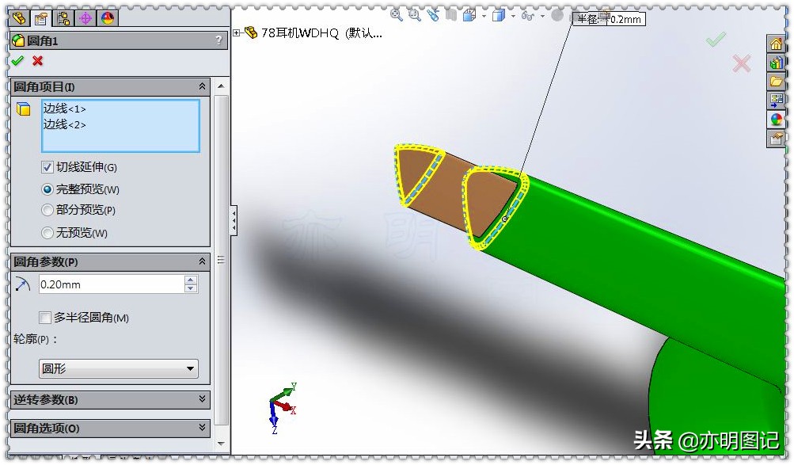Confirm the fillet with the green check
The width and height of the screenshot is (794, 465).
17,60
